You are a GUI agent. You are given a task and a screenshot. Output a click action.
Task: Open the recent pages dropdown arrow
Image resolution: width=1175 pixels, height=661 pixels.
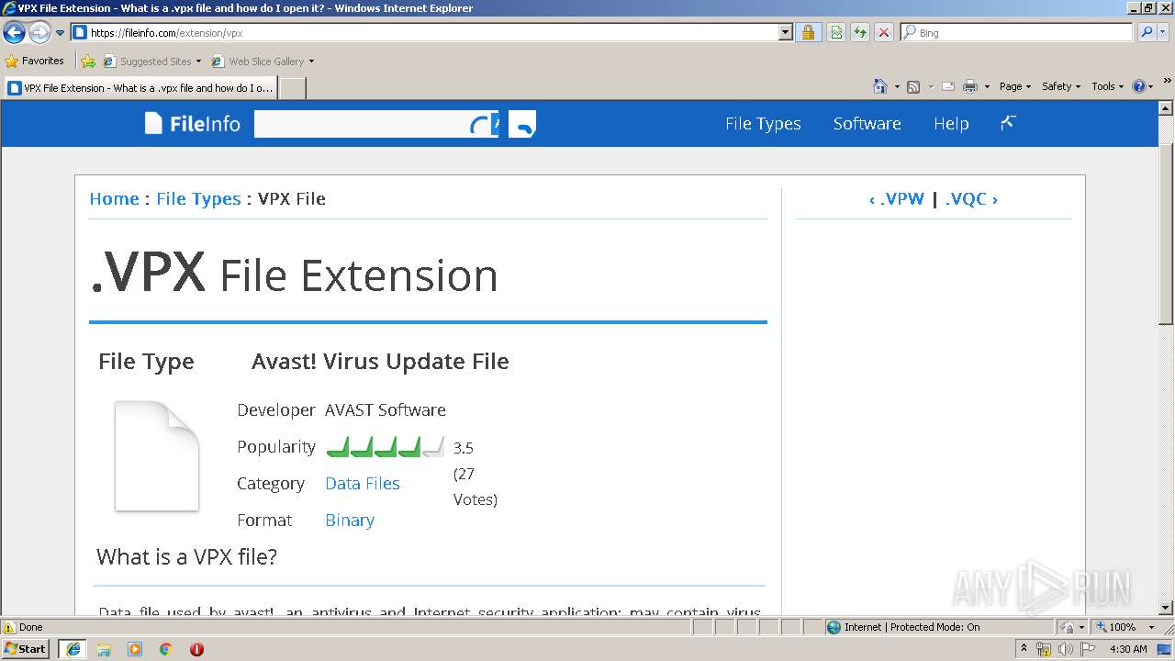tap(61, 33)
